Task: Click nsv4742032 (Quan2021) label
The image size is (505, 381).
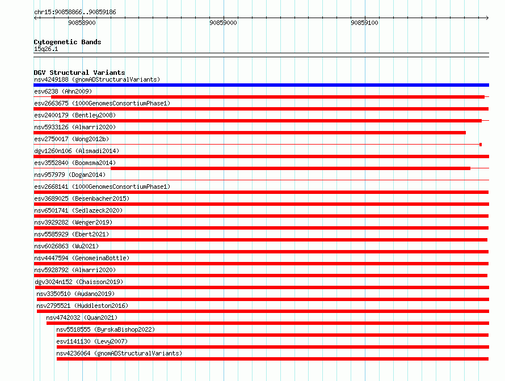Action: coord(82,317)
